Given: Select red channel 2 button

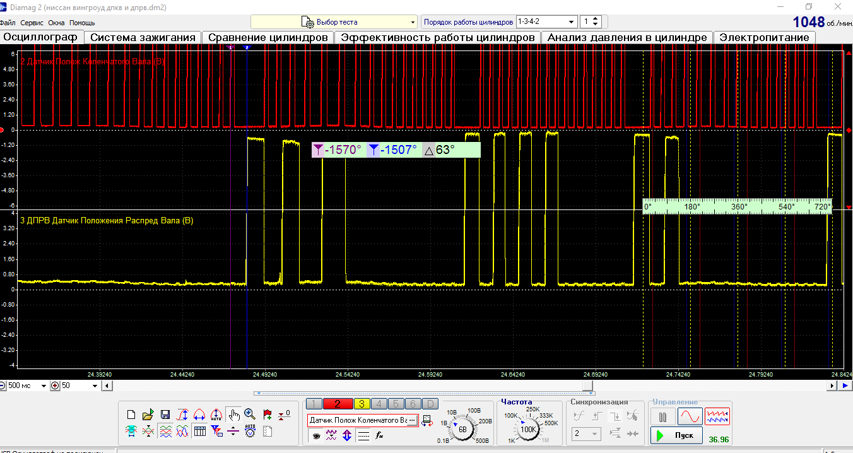Looking at the screenshot, I should (338, 404).
